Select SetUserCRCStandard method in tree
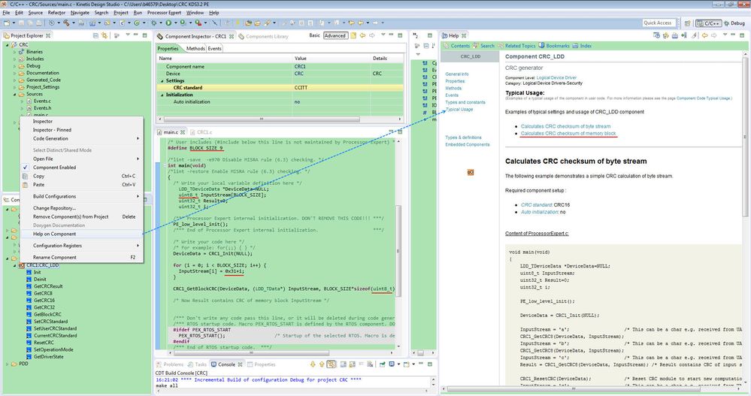The width and height of the screenshot is (751, 396). (x=55, y=328)
